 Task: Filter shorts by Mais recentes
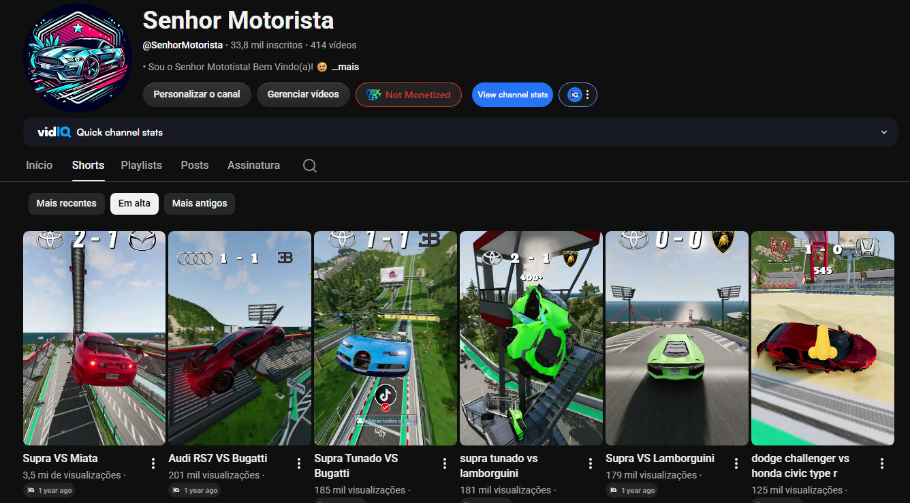point(66,203)
